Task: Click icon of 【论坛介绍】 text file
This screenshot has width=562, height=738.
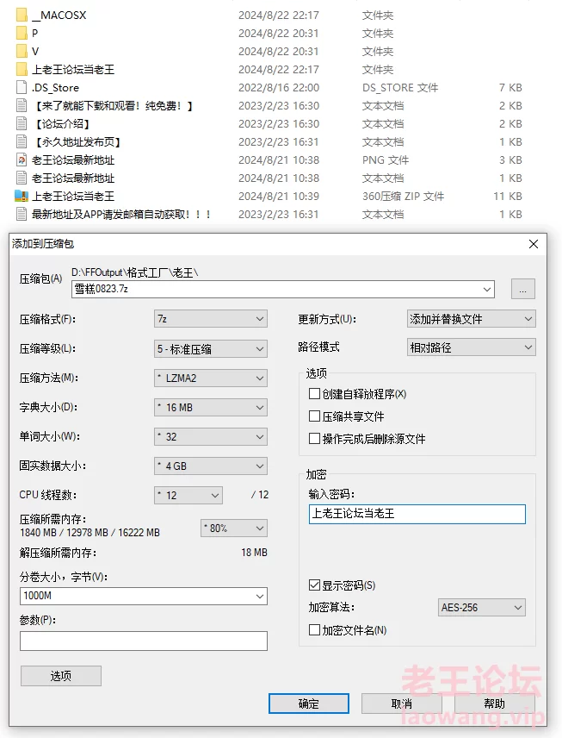Action: (x=22, y=123)
